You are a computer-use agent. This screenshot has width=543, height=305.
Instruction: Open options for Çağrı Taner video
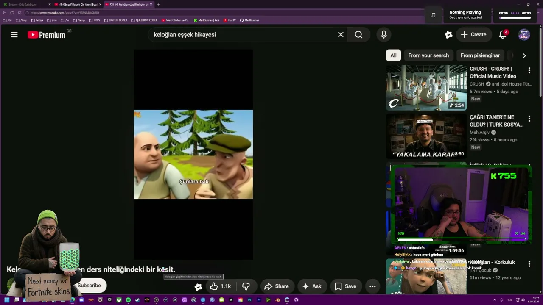529,119
